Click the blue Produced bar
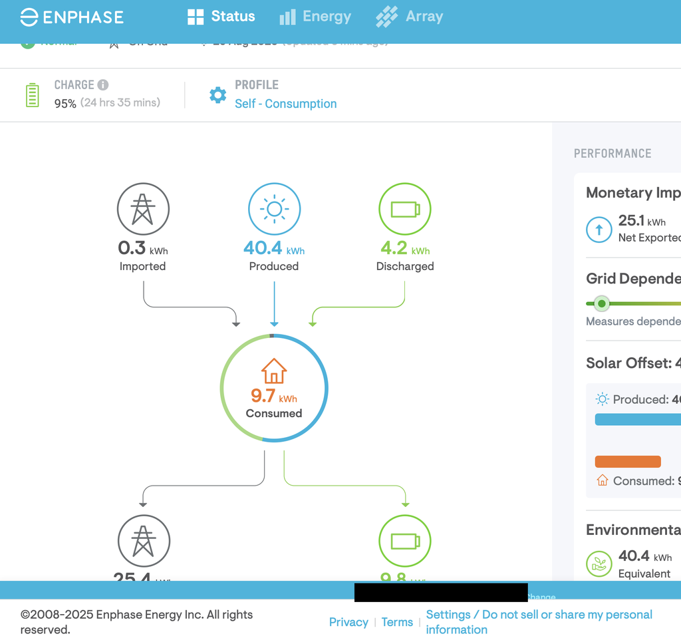Screen dimensions: 681x642 [637, 420]
